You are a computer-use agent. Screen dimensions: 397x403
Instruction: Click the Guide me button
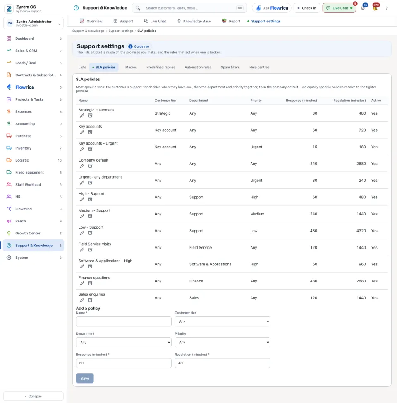point(139,46)
